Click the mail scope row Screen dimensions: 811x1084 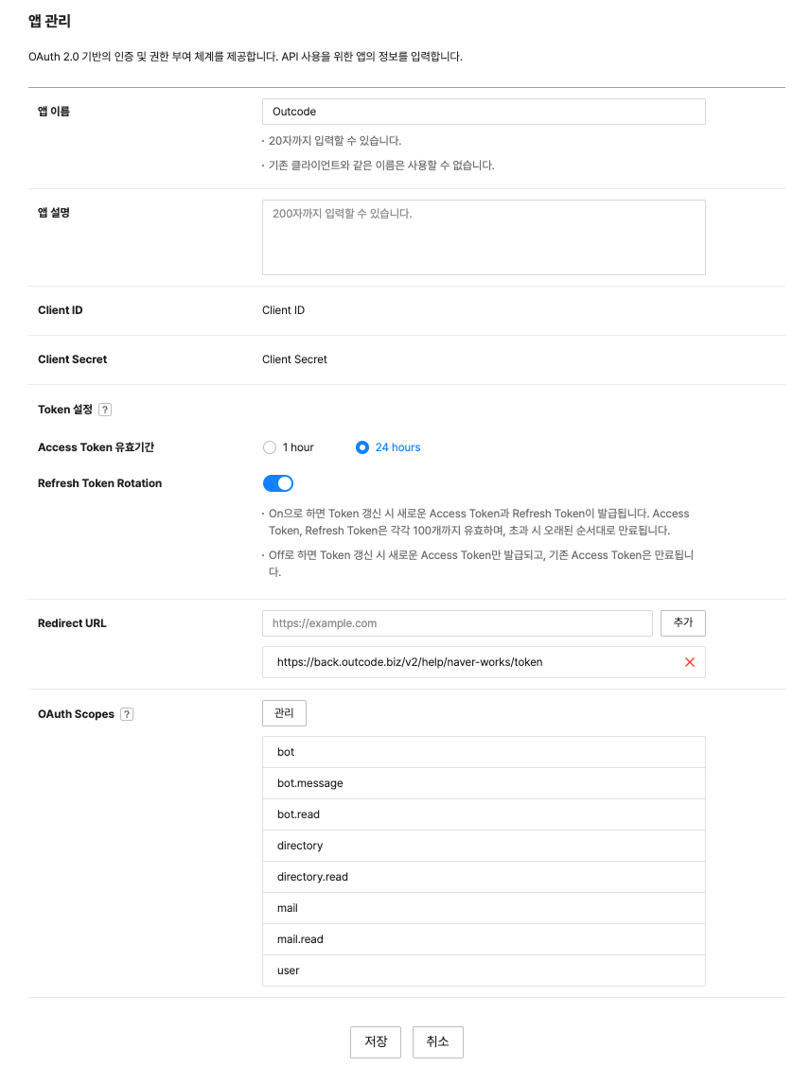point(484,908)
